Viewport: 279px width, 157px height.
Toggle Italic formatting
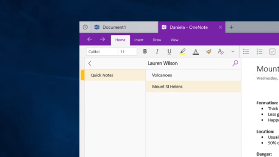(157, 51)
